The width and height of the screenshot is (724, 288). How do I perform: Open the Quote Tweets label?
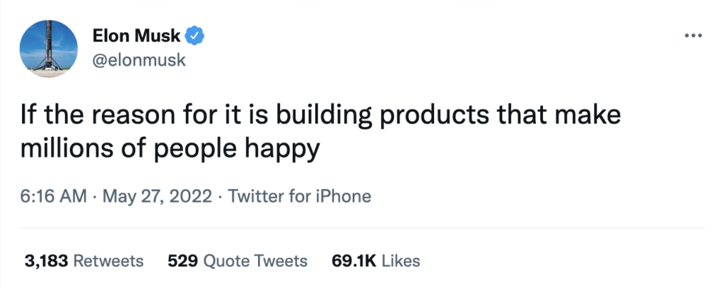pos(255,261)
